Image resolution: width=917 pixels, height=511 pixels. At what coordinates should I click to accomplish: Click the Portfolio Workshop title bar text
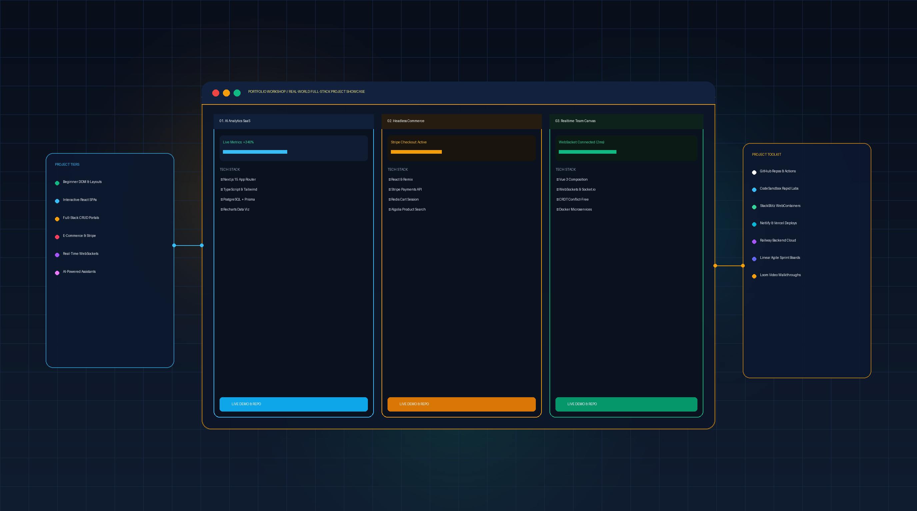[x=307, y=92]
